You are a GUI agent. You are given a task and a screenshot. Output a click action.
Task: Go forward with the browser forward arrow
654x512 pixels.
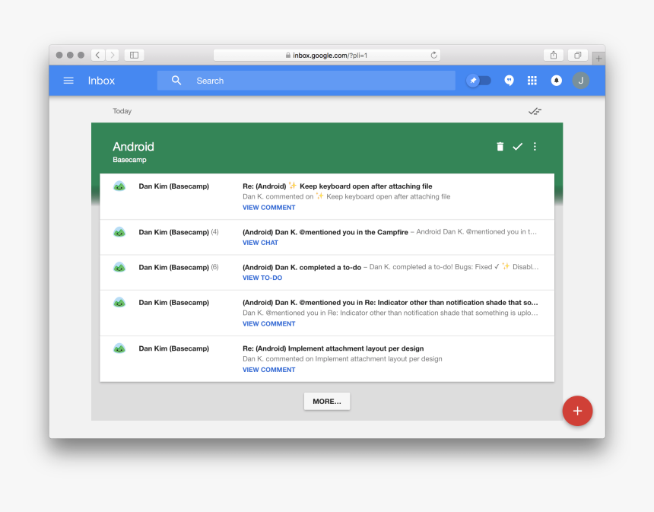[x=113, y=55]
